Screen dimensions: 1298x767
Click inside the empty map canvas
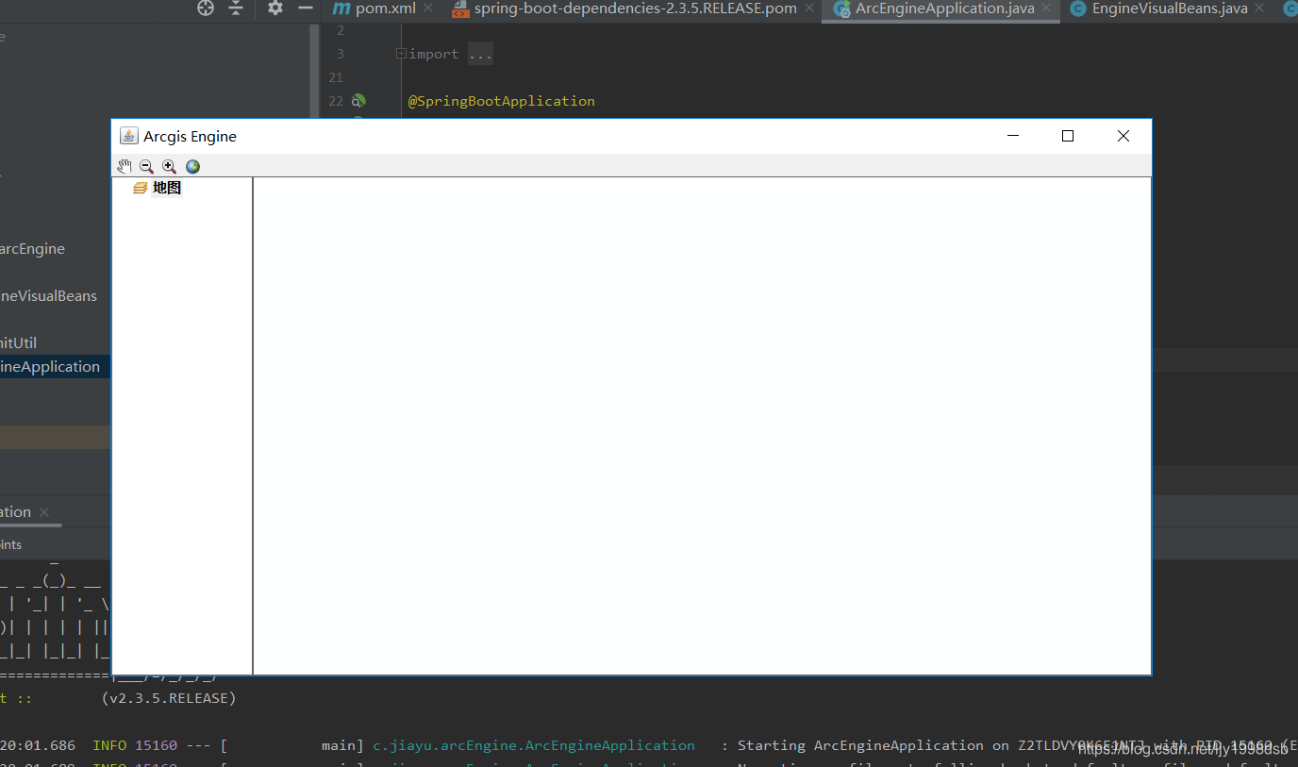tap(702, 425)
